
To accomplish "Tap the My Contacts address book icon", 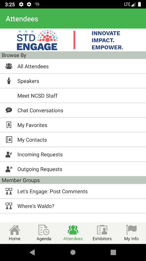I will pos(9,140).
